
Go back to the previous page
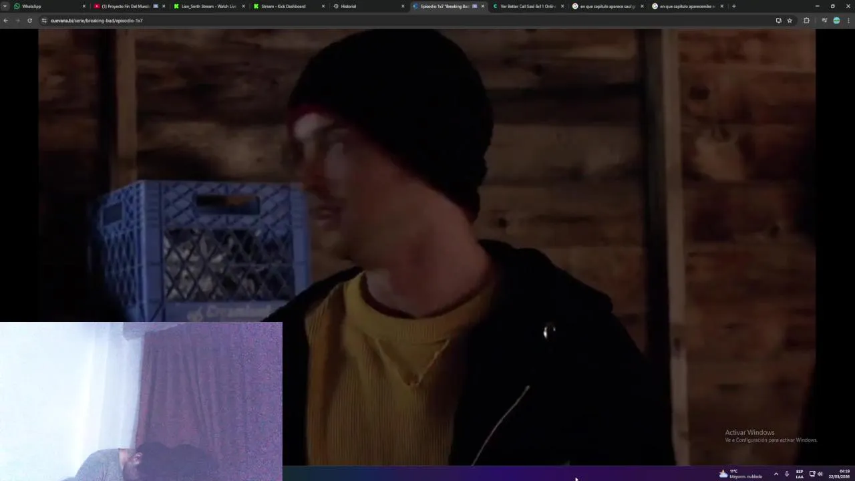(6, 21)
